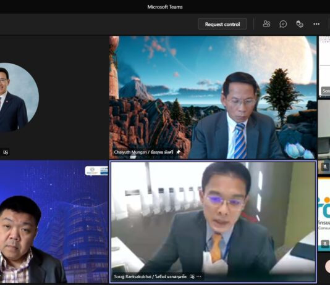Open the participants panel icon
Screen dimensions: 330x285
coord(266,24)
